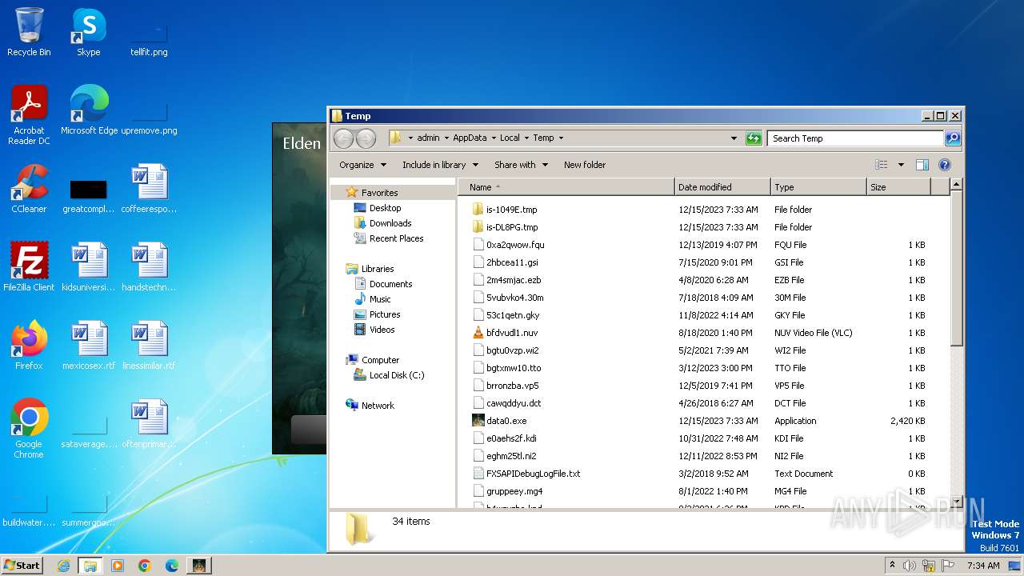This screenshot has width=1024, height=576.
Task: Open Windows Media Player from taskbar
Action: point(118,566)
